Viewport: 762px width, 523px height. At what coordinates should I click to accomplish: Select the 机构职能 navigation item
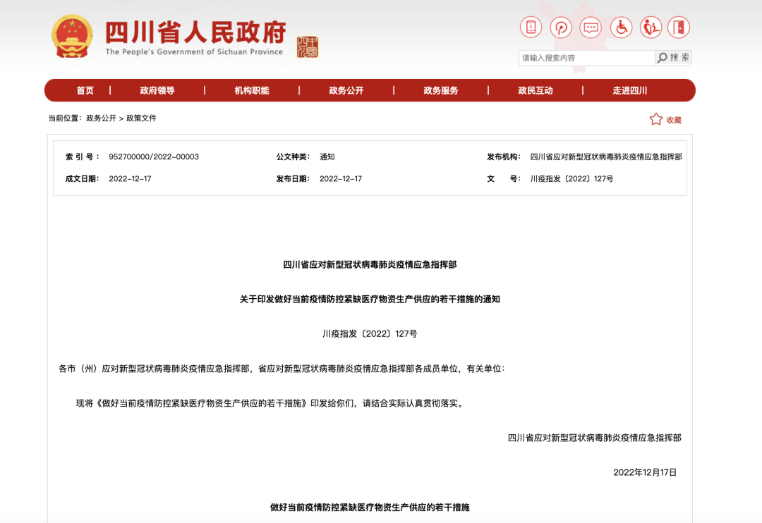coord(252,90)
